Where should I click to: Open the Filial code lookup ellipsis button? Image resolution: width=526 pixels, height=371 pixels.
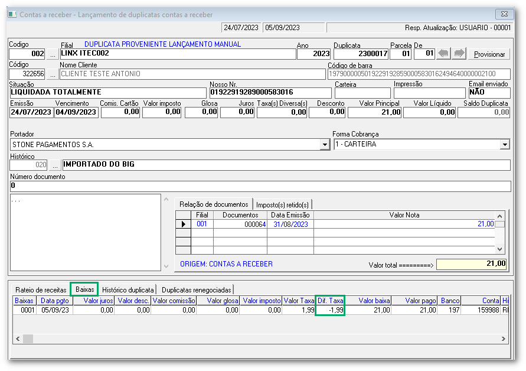point(53,54)
